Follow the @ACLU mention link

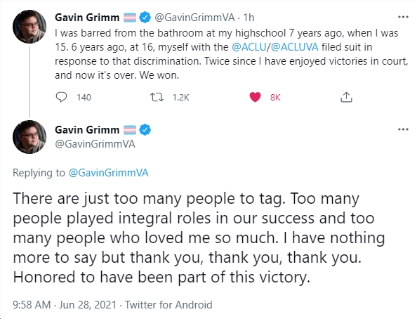[249, 47]
